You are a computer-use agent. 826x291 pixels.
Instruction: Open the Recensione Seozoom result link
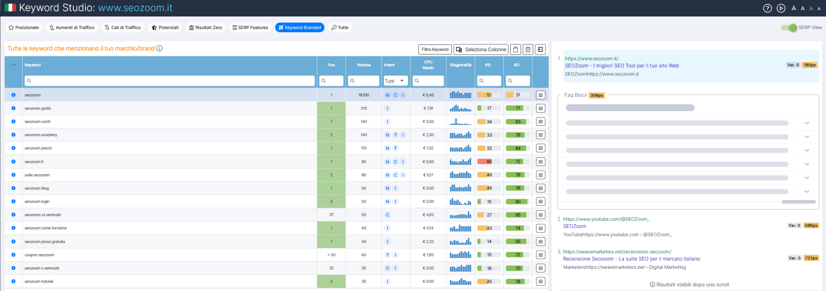coord(632,259)
